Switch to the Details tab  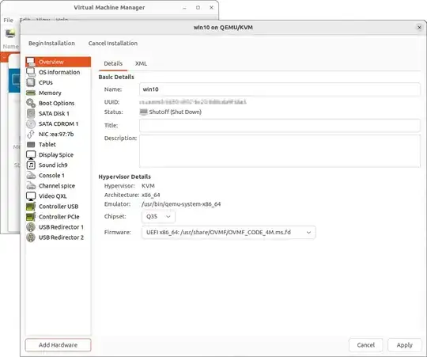[x=113, y=63]
